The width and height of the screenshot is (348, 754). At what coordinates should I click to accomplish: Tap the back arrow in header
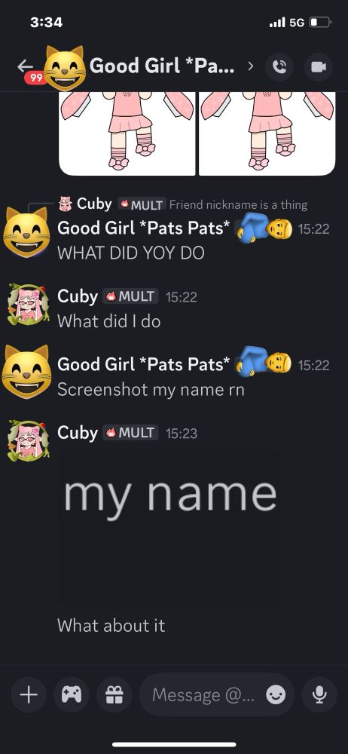(x=26, y=66)
